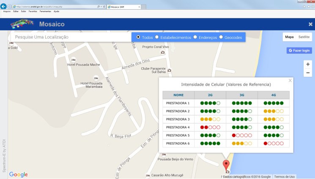This screenshot has width=315, height=179.
Task: Click the refresh icon in address bar
Action: point(104,7)
